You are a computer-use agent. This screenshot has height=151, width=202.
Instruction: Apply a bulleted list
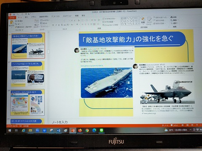point(82,21)
